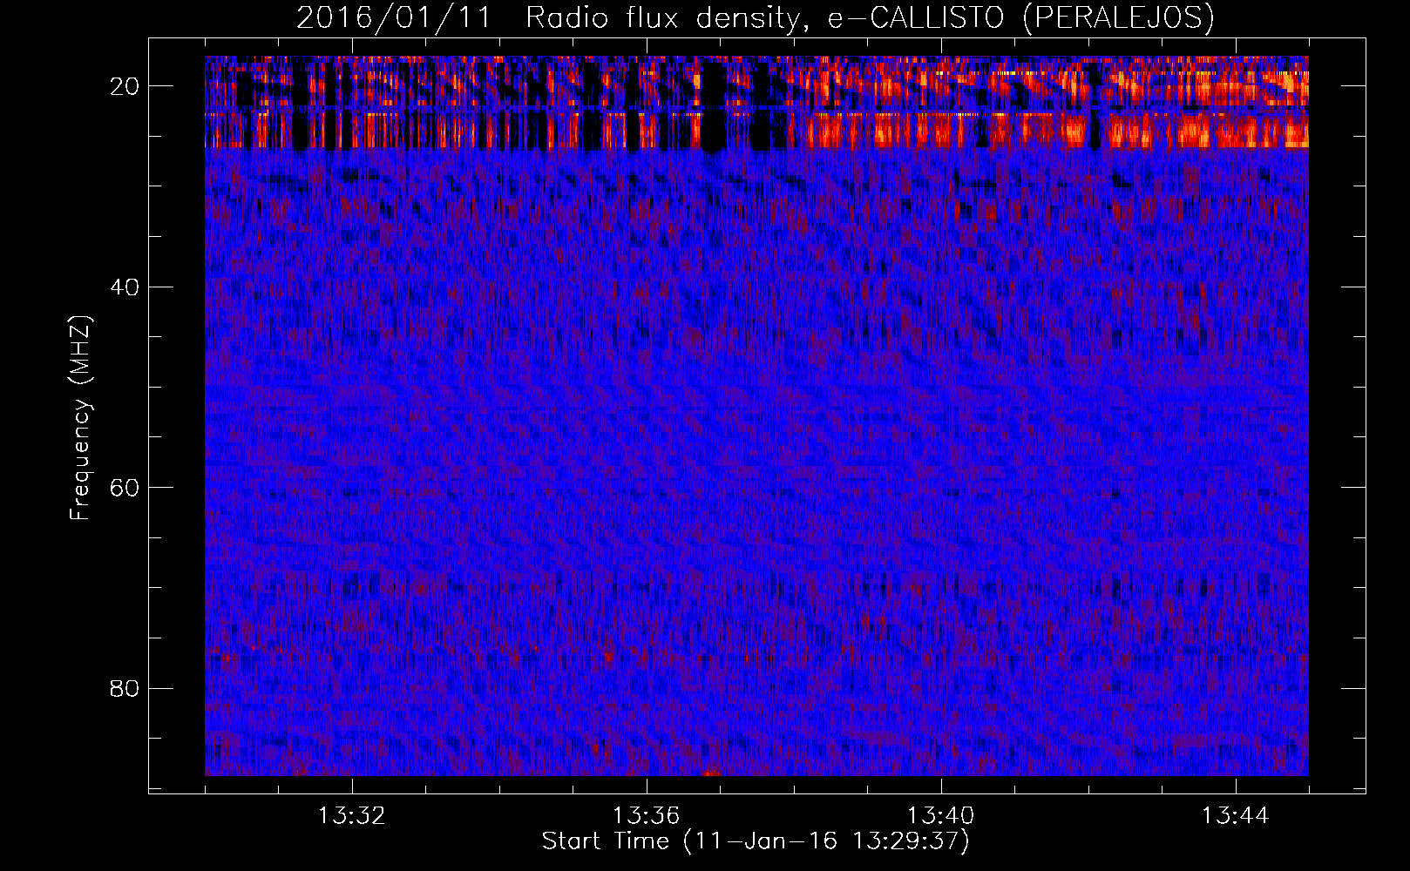The width and height of the screenshot is (1410, 871).
Task: Click the plot title mentioning e-CALLISTO (PERALEJOS)
Action: (x=755, y=17)
